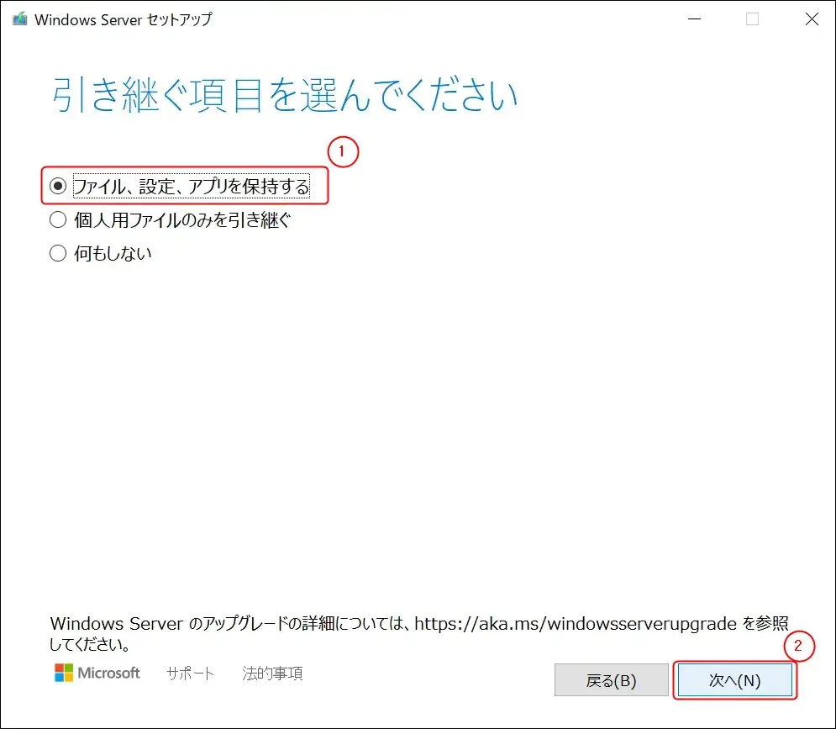Click the 次へ(N) button
Viewport: 836px width, 729px height.
[734, 680]
